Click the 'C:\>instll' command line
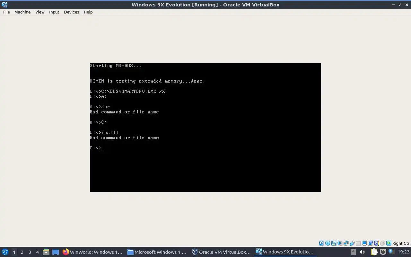Screen dimensions: 411x257 point(104,132)
